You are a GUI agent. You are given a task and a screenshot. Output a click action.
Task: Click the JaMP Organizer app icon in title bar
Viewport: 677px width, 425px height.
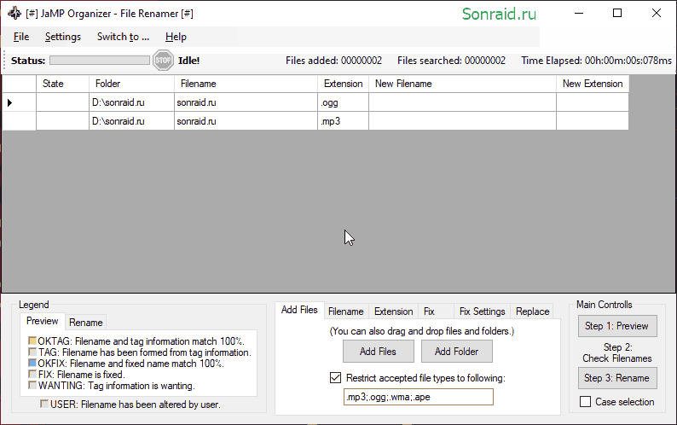tap(14, 13)
